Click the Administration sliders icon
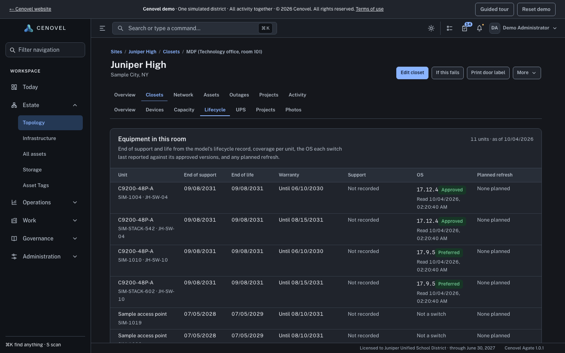 tap(14, 257)
